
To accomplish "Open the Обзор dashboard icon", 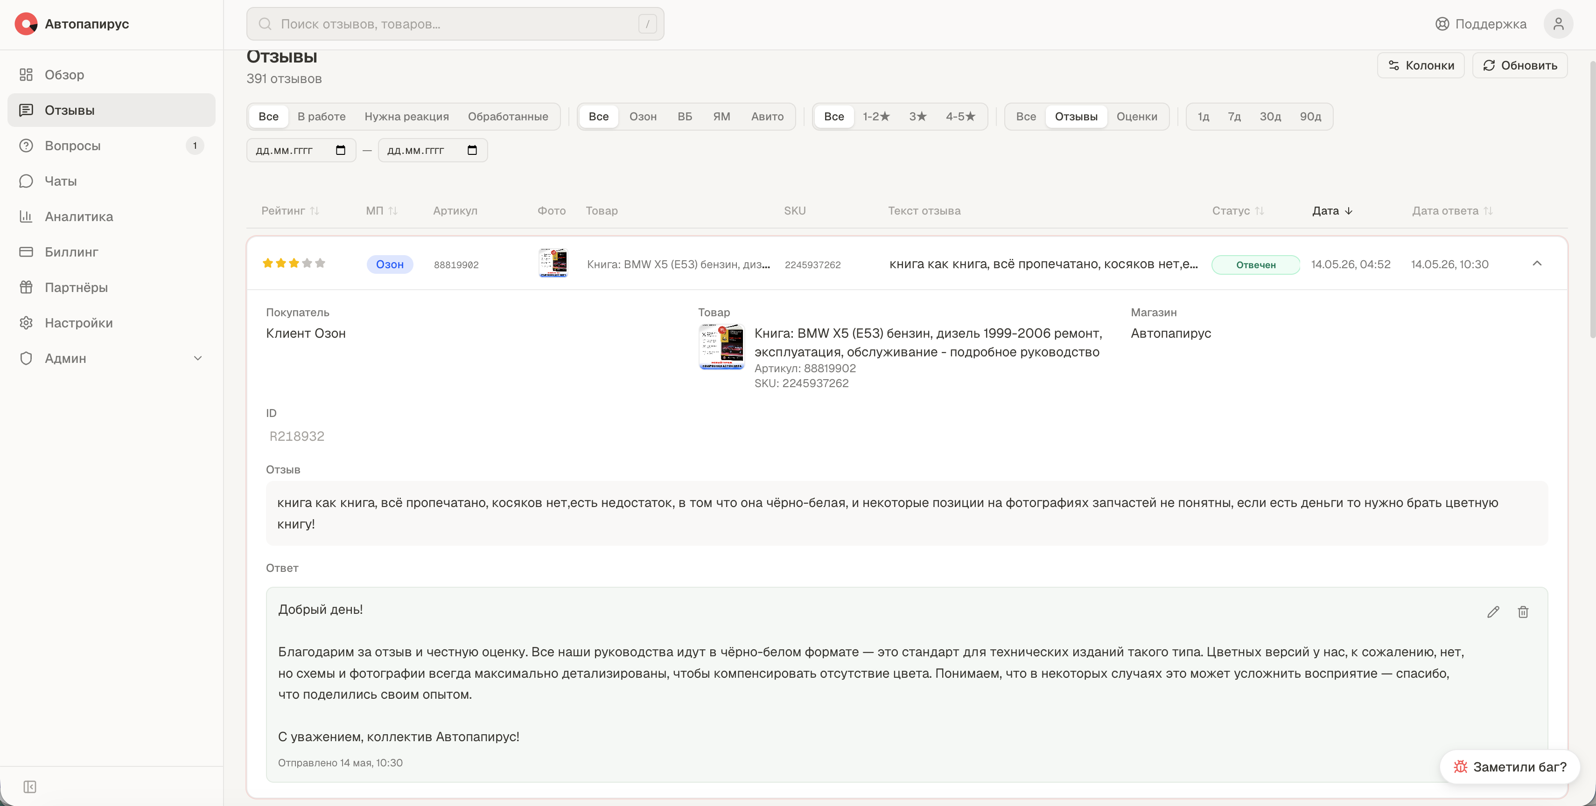I will tap(26, 74).
